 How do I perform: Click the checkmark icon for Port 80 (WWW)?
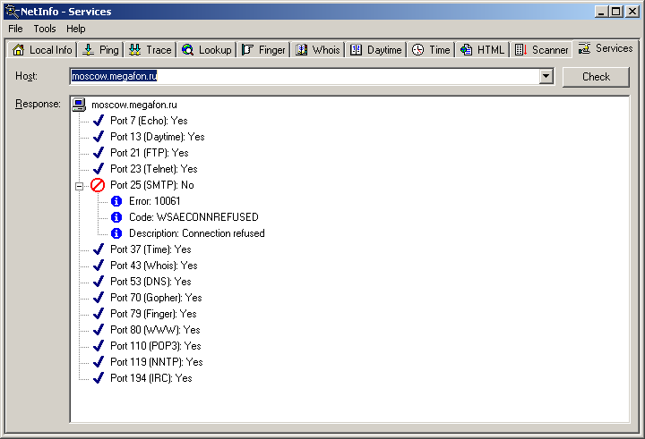[99, 330]
